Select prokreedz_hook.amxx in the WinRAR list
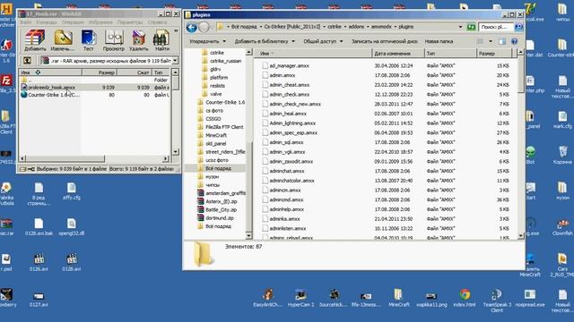This screenshot has height=322, width=574. click(94, 88)
